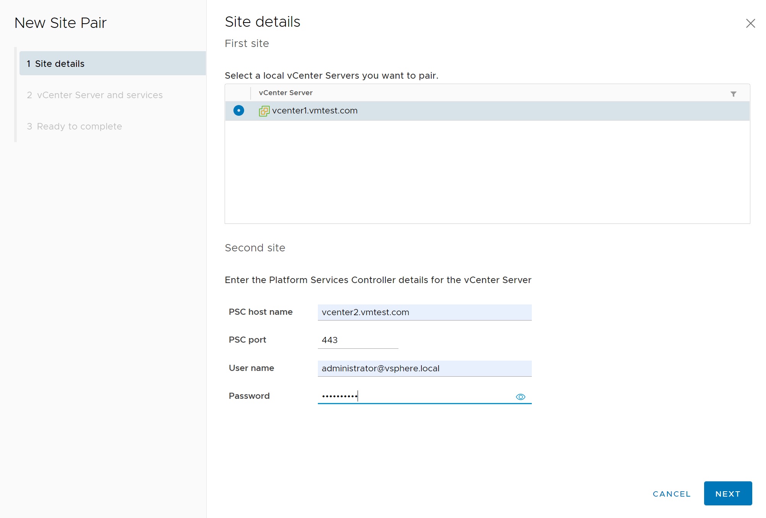The image size is (766, 518).
Task: Show password using the eye icon
Action: coord(520,397)
